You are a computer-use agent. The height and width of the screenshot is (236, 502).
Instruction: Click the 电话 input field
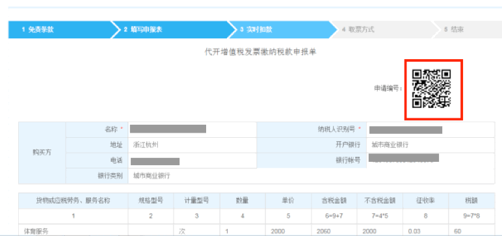coord(192,161)
